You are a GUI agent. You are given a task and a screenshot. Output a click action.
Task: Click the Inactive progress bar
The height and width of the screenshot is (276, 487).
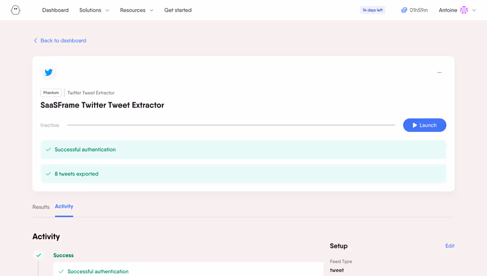tap(231, 125)
